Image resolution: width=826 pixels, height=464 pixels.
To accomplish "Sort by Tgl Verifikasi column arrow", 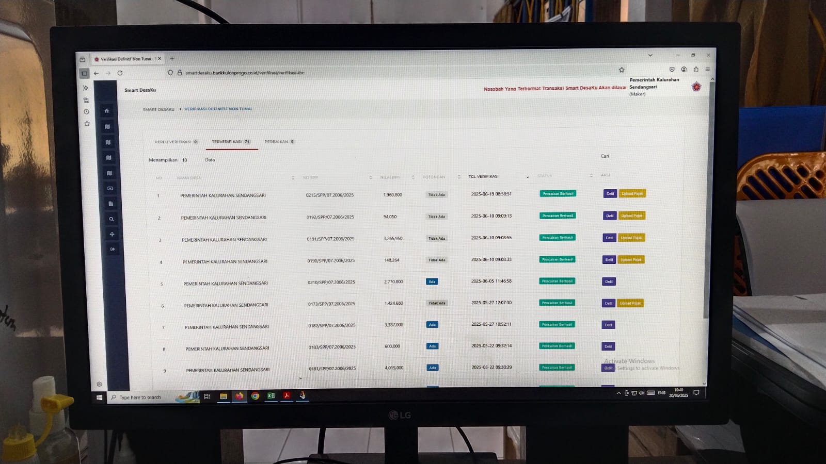I will tap(528, 177).
